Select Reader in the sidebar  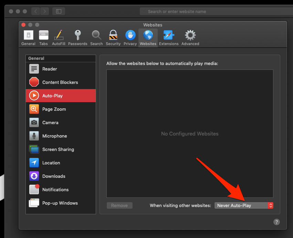click(x=61, y=69)
